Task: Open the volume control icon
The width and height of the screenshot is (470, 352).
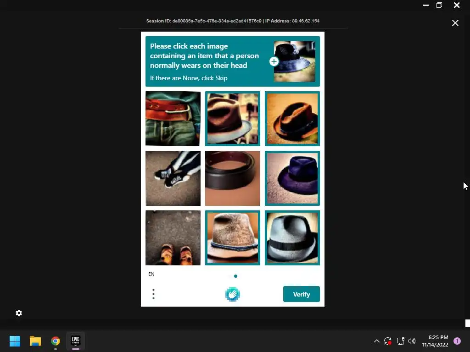Action: coord(412,341)
